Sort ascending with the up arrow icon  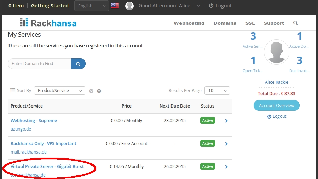(99, 91)
